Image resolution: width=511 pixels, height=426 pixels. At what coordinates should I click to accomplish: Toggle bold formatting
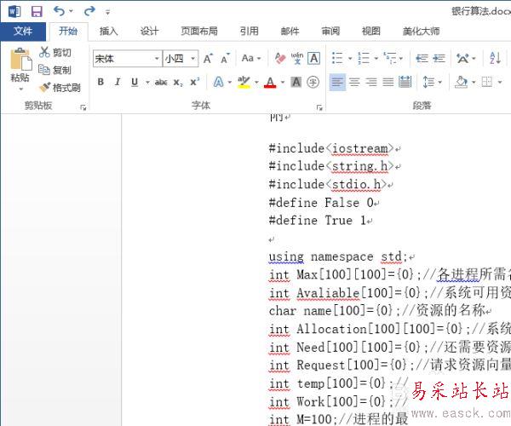pyautogui.click(x=100, y=82)
